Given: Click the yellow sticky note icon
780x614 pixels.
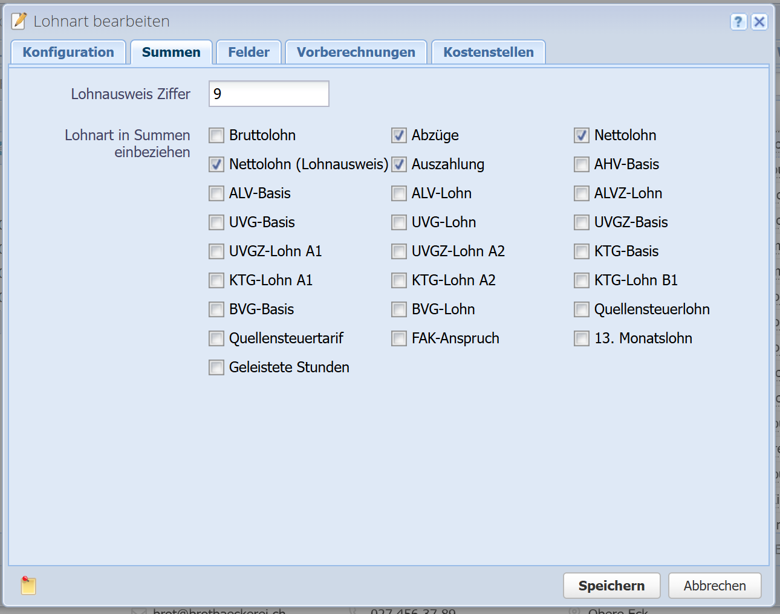Looking at the screenshot, I should click(x=28, y=585).
